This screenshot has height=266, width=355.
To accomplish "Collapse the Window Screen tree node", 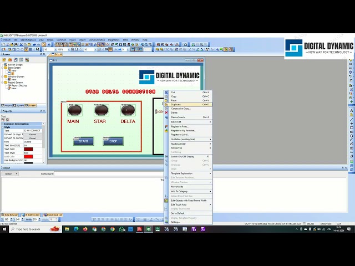I will tap(2, 76).
